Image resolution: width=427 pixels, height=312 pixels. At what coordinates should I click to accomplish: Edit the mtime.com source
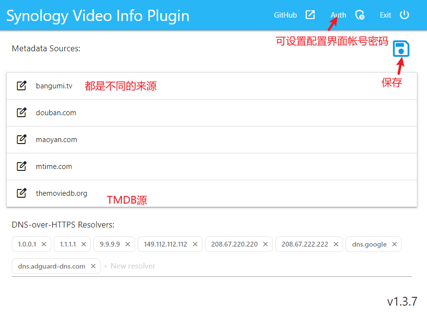21,166
